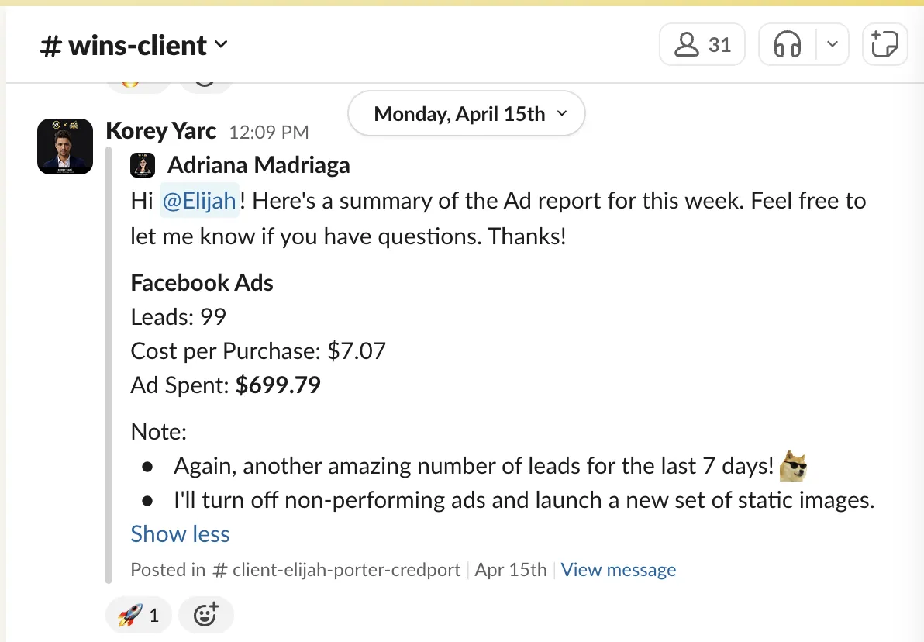
Task: Open the client-elijah-porter-credport channel link
Action: coord(336,569)
